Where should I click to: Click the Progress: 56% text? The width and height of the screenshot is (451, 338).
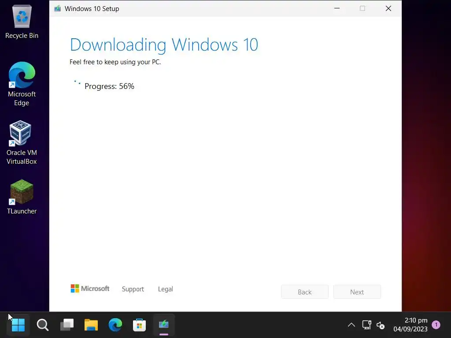pos(109,86)
